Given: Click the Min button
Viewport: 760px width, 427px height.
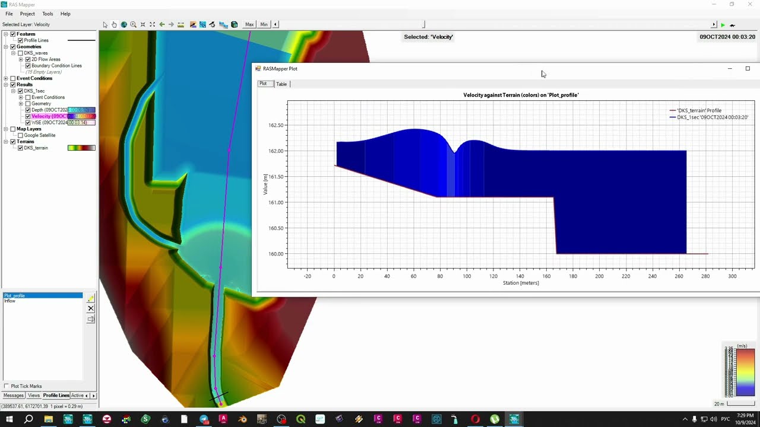Looking at the screenshot, I should 264,24.
